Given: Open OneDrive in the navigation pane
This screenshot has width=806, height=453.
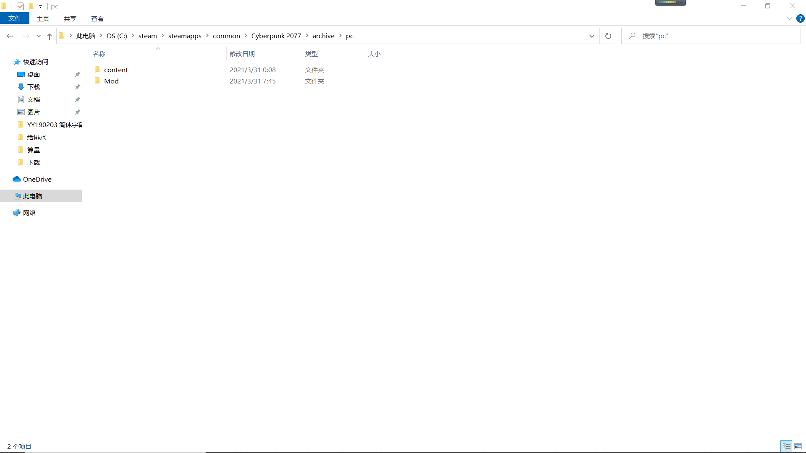Looking at the screenshot, I should coord(37,179).
